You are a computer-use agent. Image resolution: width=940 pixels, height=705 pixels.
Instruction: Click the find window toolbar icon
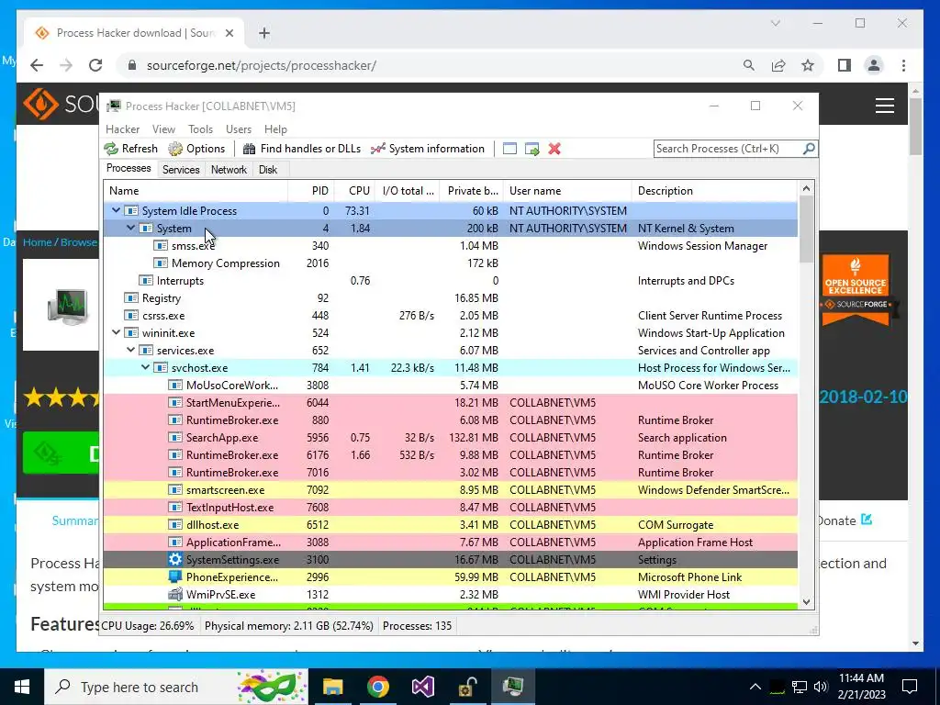[x=509, y=149]
